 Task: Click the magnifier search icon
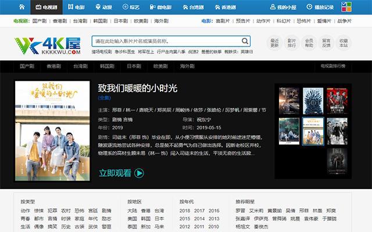click(245, 41)
